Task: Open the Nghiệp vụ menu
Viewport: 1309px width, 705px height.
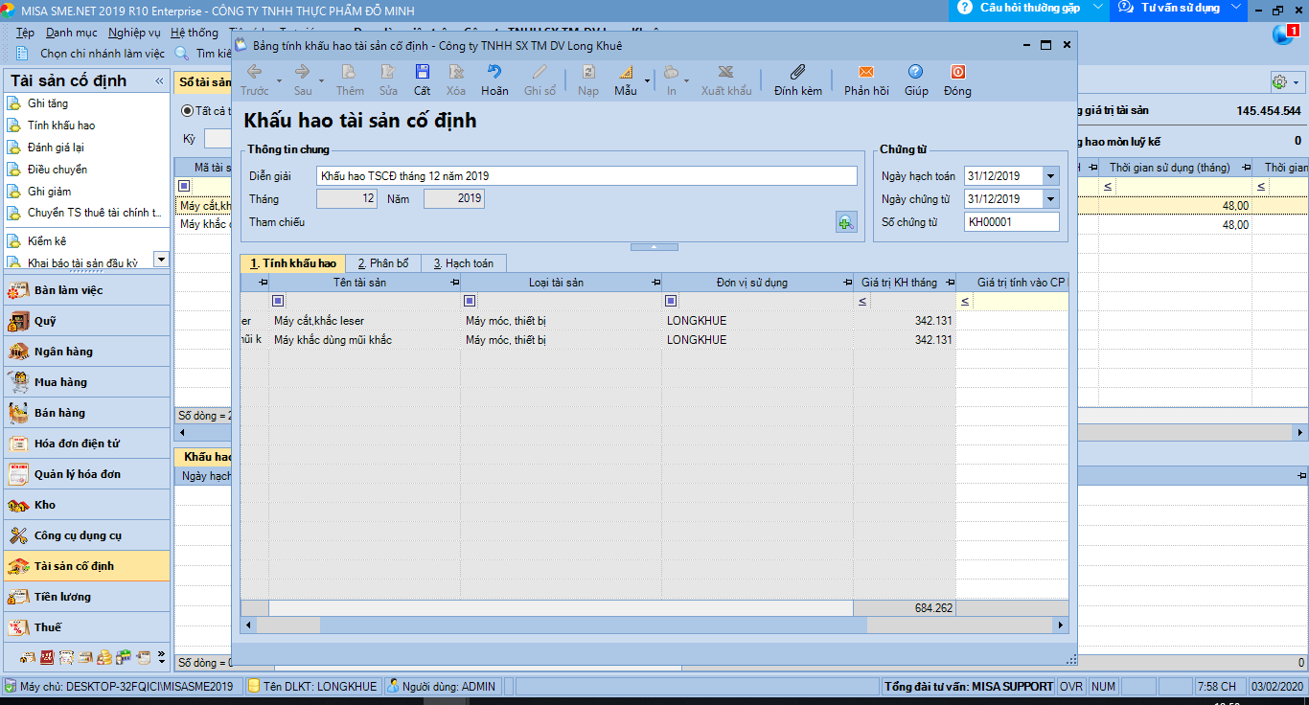Action: tap(134, 33)
